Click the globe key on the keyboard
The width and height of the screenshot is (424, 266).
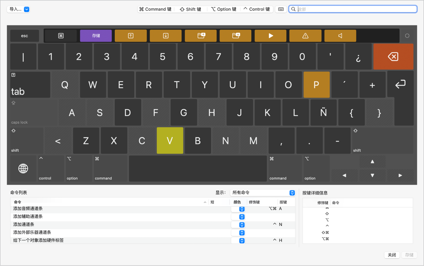23,169
